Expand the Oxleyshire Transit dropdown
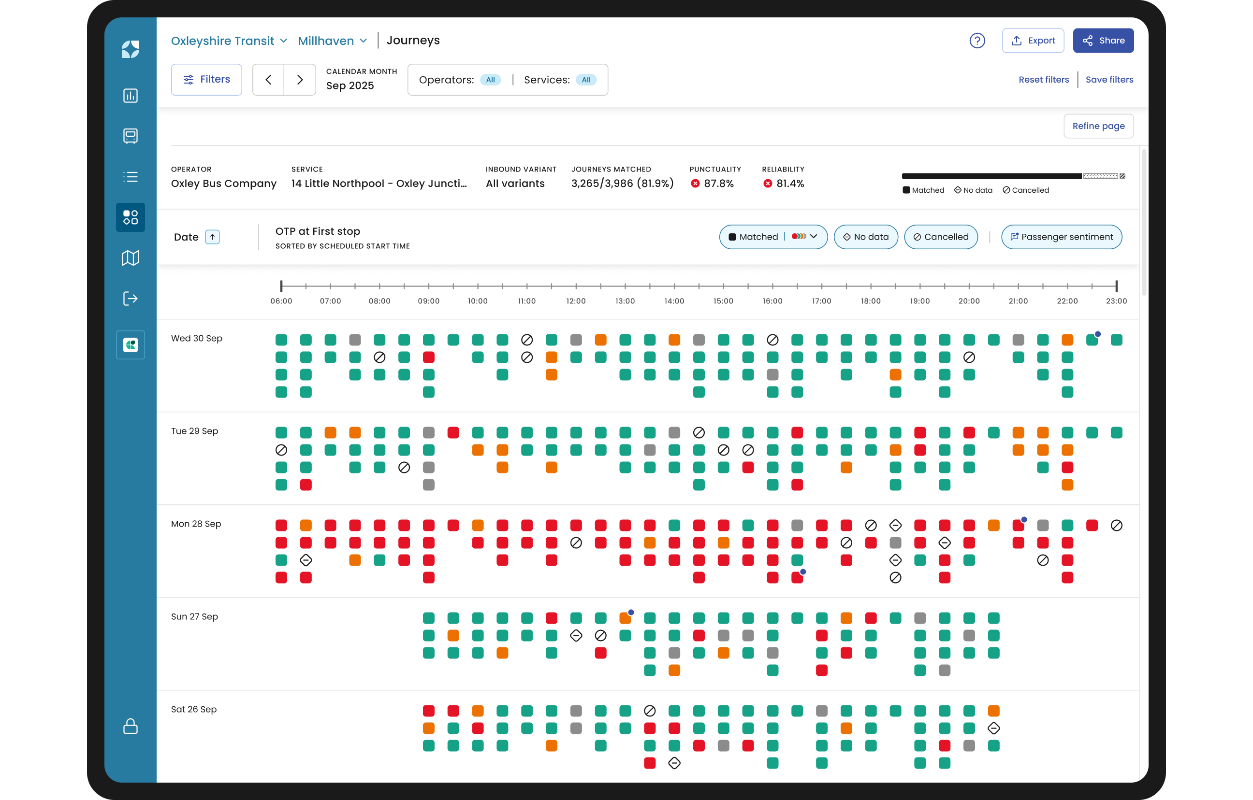The height and width of the screenshot is (800, 1253). [x=229, y=41]
